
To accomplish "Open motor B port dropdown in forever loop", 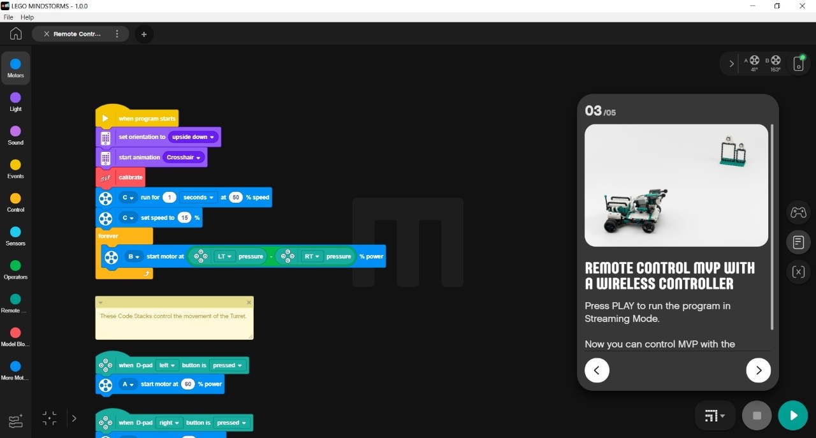I will [x=134, y=257].
